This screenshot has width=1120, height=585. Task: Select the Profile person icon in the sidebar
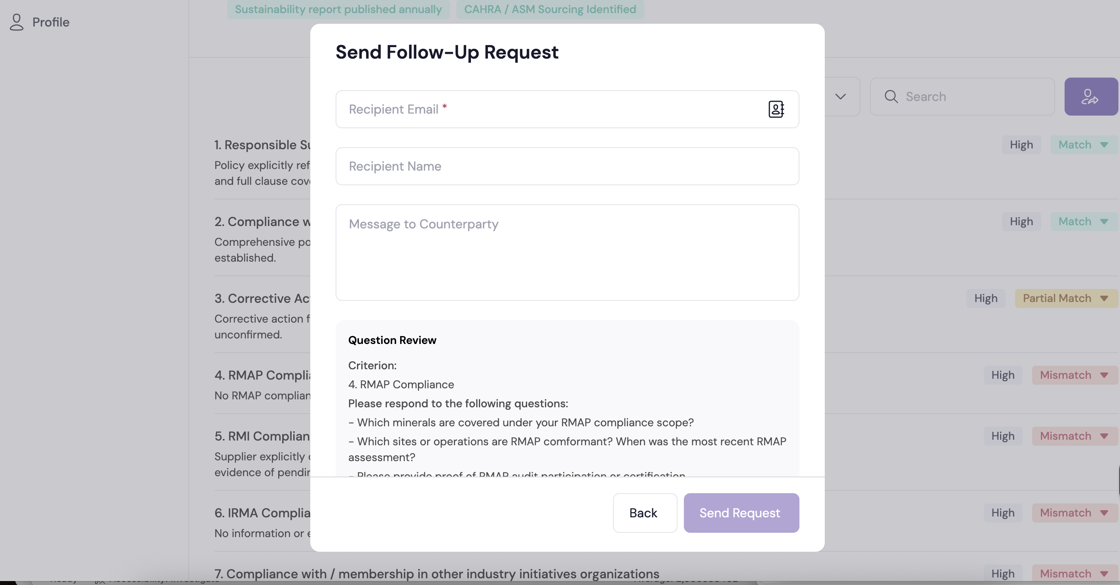pyautogui.click(x=17, y=22)
